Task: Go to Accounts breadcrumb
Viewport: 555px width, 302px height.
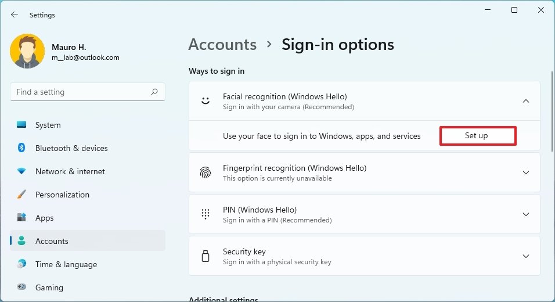Action: point(222,45)
